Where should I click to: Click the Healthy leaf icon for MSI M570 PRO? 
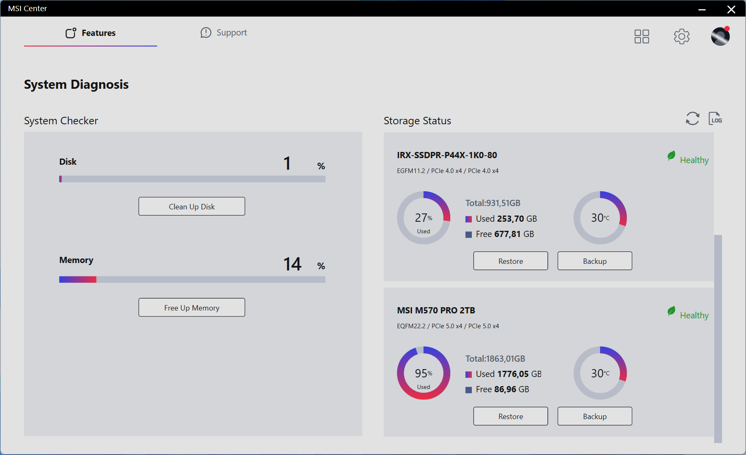671,311
